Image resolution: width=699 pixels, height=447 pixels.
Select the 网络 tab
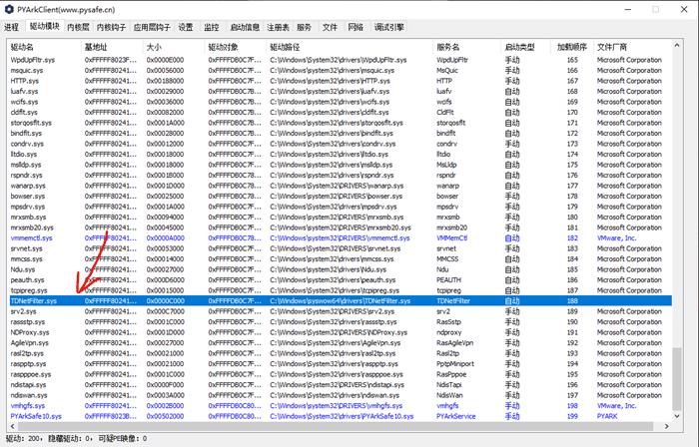[354, 27]
